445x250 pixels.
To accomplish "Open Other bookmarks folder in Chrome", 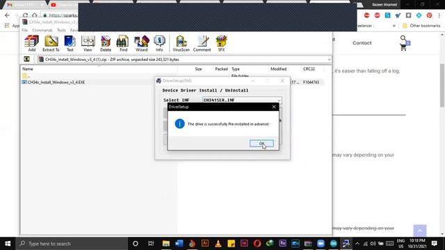I will [x=421, y=26].
